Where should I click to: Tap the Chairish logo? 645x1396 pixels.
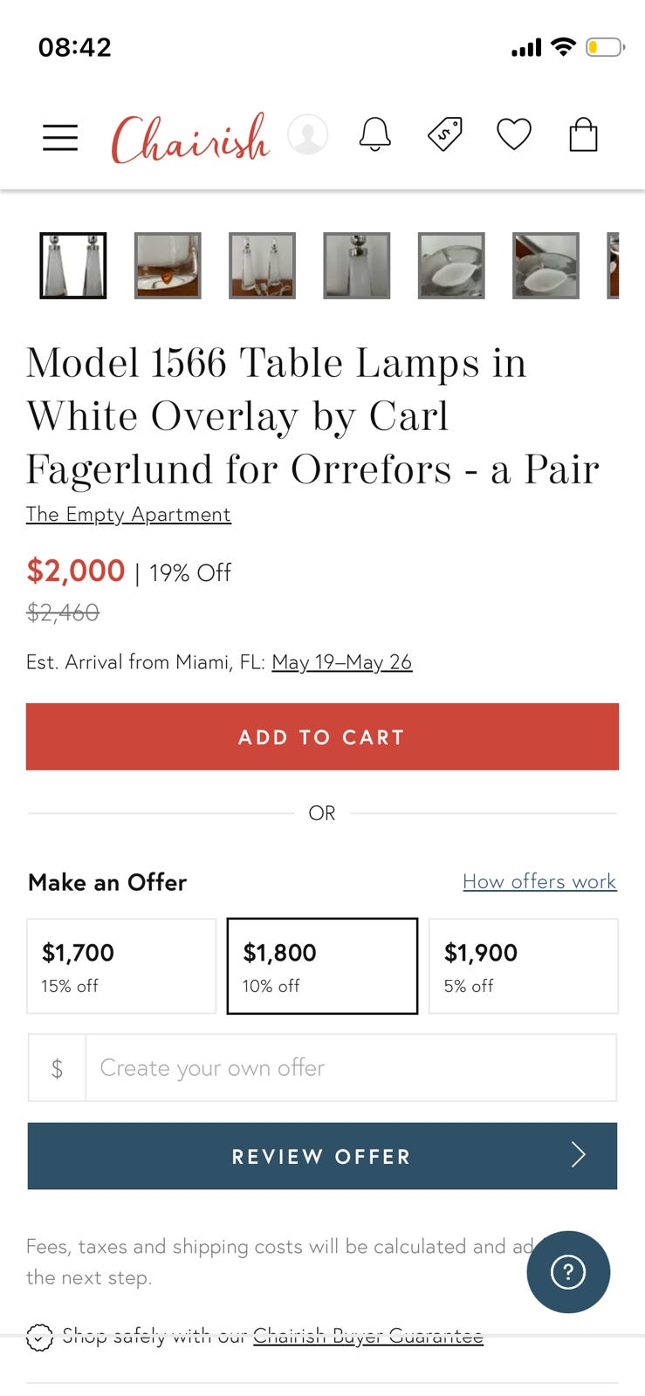point(190,138)
